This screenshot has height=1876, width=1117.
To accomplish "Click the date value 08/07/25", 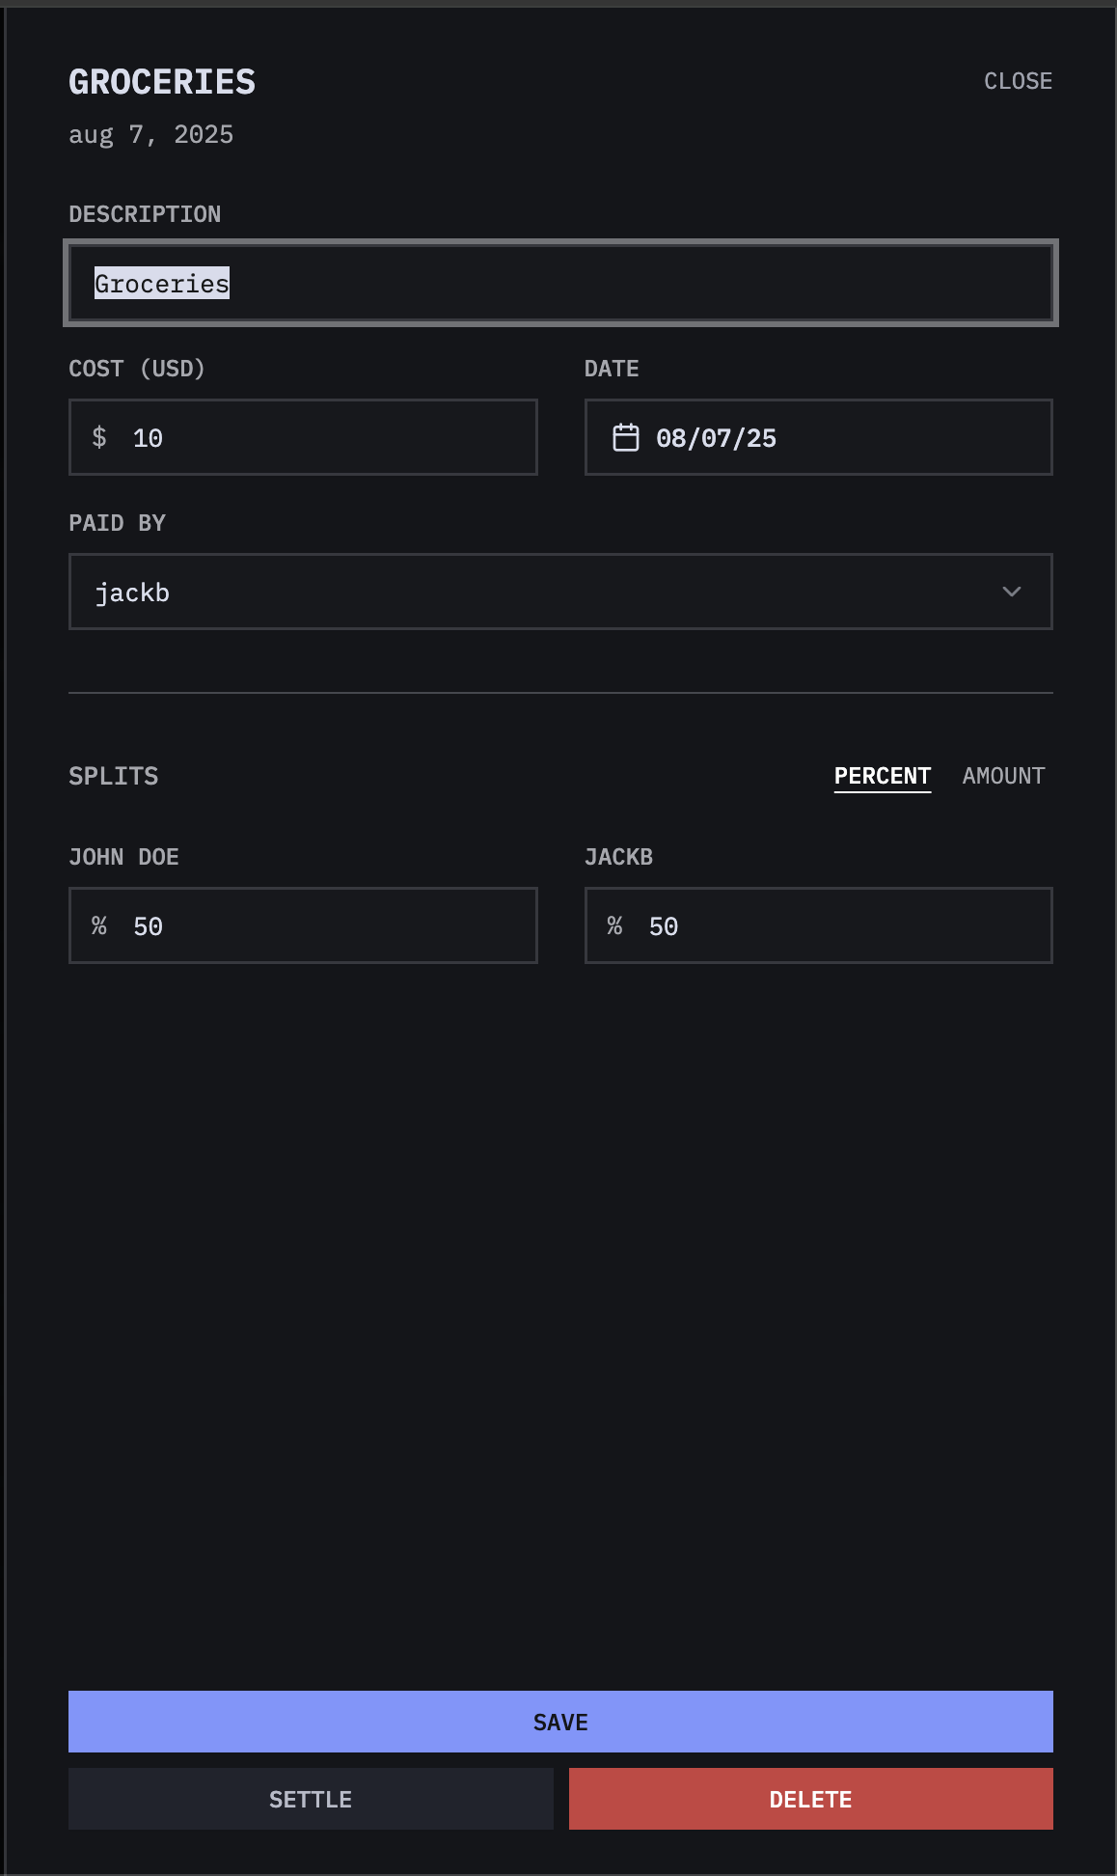I will pos(716,438).
